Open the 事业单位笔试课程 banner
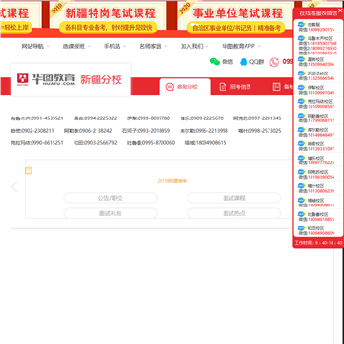This screenshot has width=344, height=344. 236,17
